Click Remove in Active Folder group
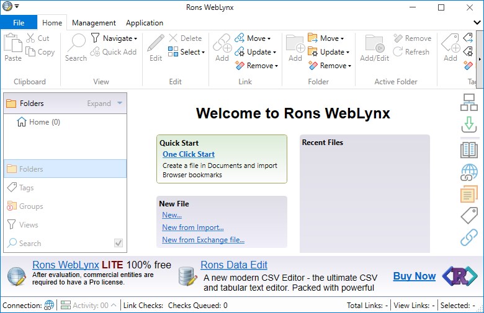This screenshot has height=313, width=484. 413,38
